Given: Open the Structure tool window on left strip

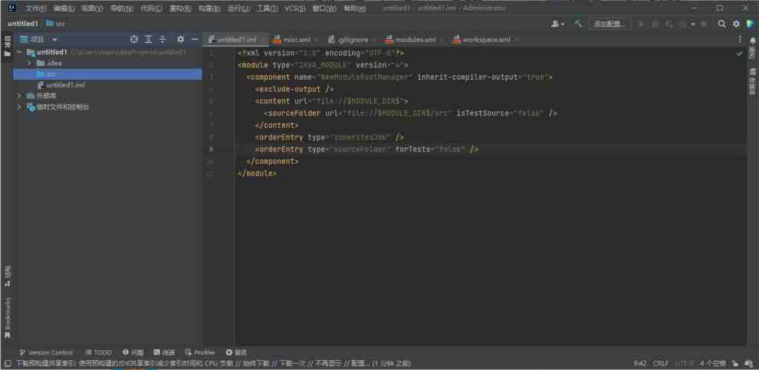Looking at the screenshot, I should tap(7, 276).
